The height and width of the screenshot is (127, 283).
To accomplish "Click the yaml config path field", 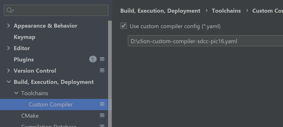I will coord(205,41).
